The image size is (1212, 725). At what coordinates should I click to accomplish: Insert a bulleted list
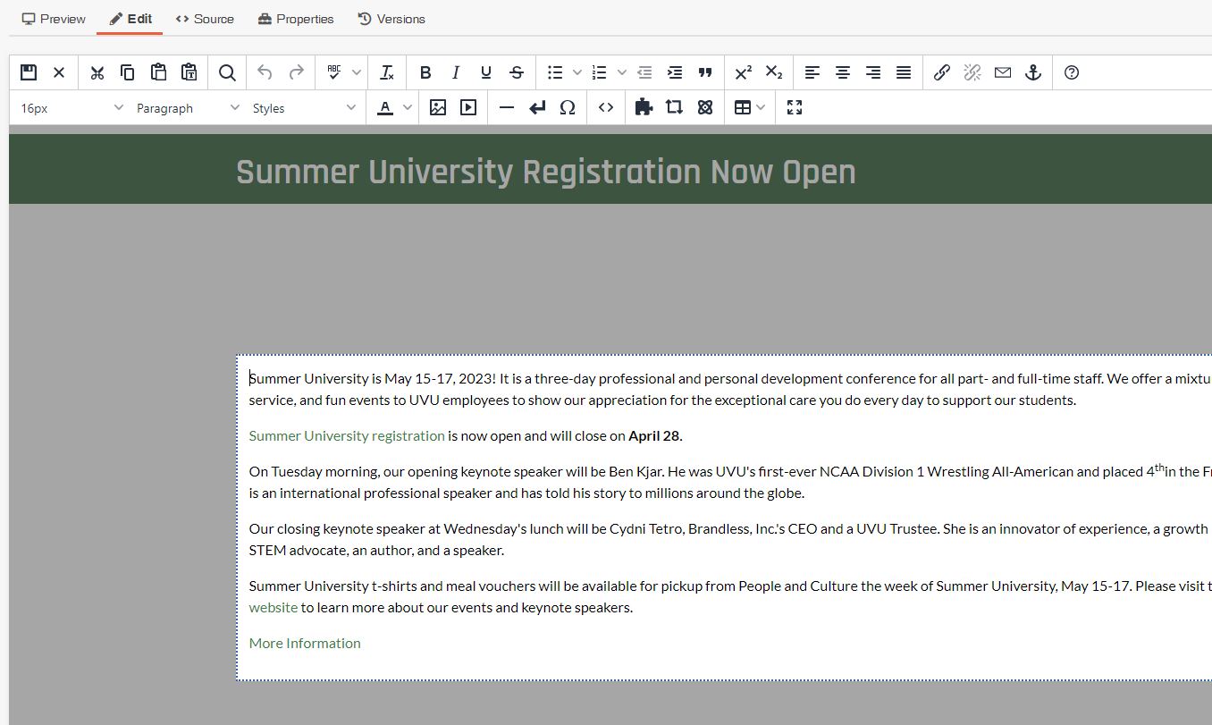click(x=555, y=72)
